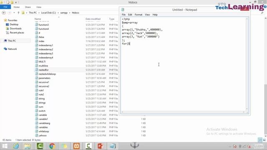Expand the chevron after This PC in the address bar

coord(39,13)
